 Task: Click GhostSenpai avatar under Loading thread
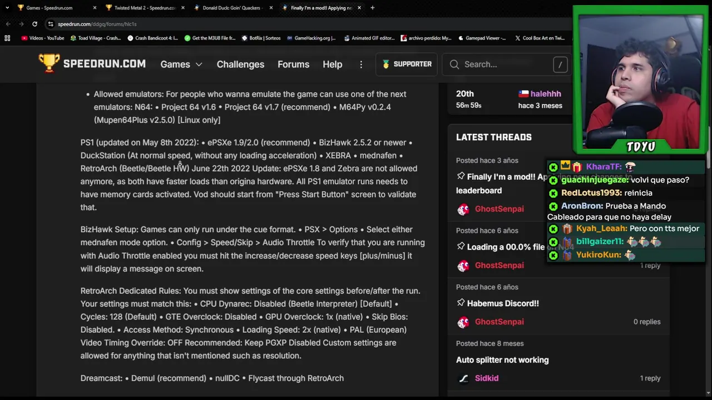pos(463,266)
